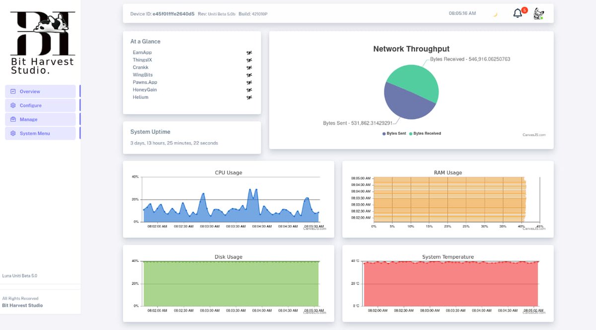596x330 pixels.
Task: Open the Configure menu item
Action: (x=40, y=105)
